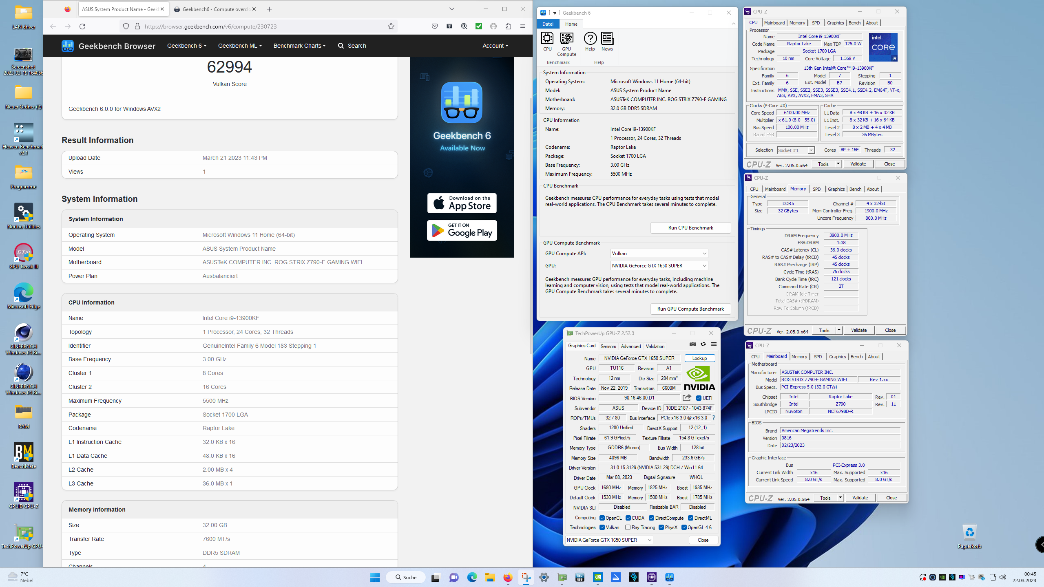Screen dimensions: 1044x587
Task: Open the Firefox extensions puzzle icon
Action: point(508,26)
